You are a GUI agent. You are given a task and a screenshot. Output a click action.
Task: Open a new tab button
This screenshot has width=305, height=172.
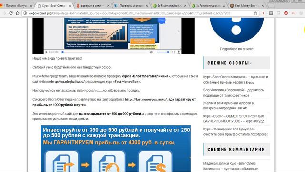(x=271, y=6)
